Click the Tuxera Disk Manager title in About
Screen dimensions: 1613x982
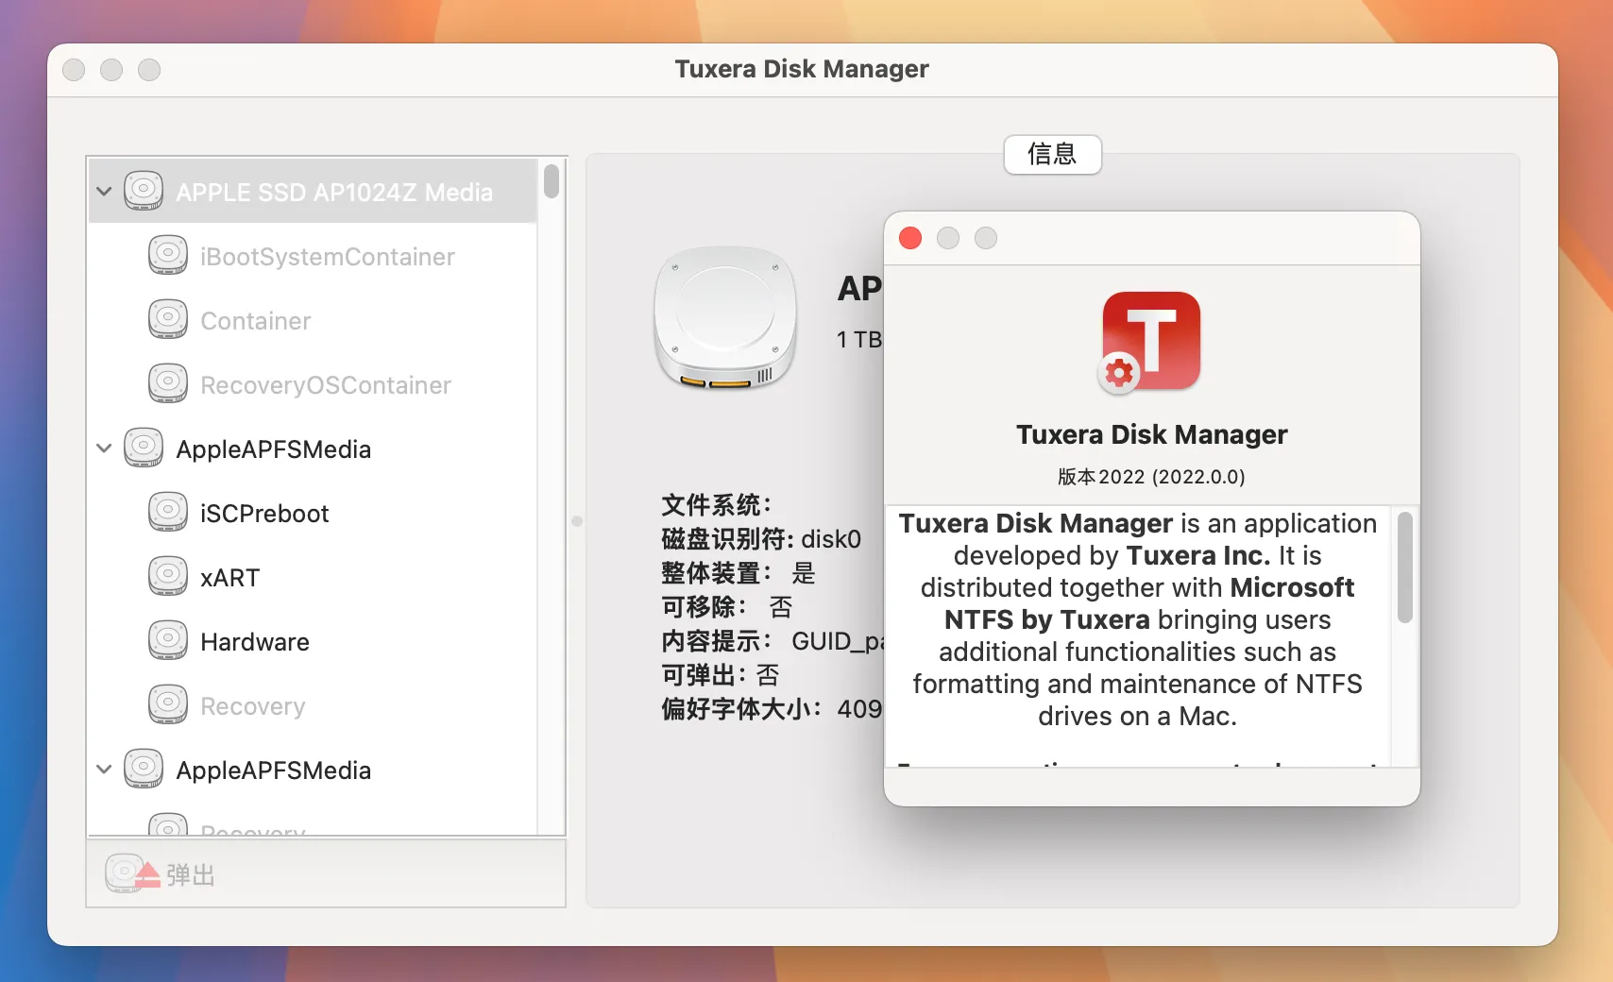coord(1151,434)
